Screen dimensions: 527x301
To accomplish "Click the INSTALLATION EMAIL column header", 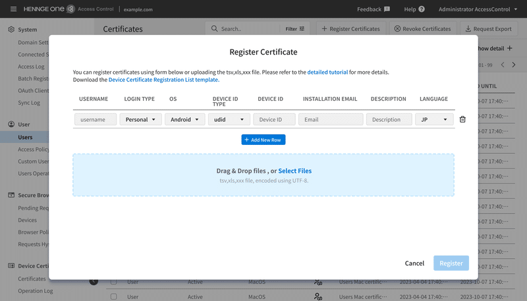I will tap(330, 99).
